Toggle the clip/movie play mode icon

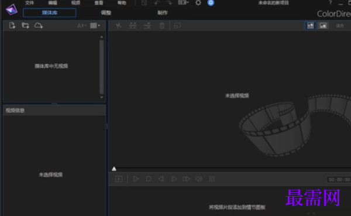(x=119, y=179)
